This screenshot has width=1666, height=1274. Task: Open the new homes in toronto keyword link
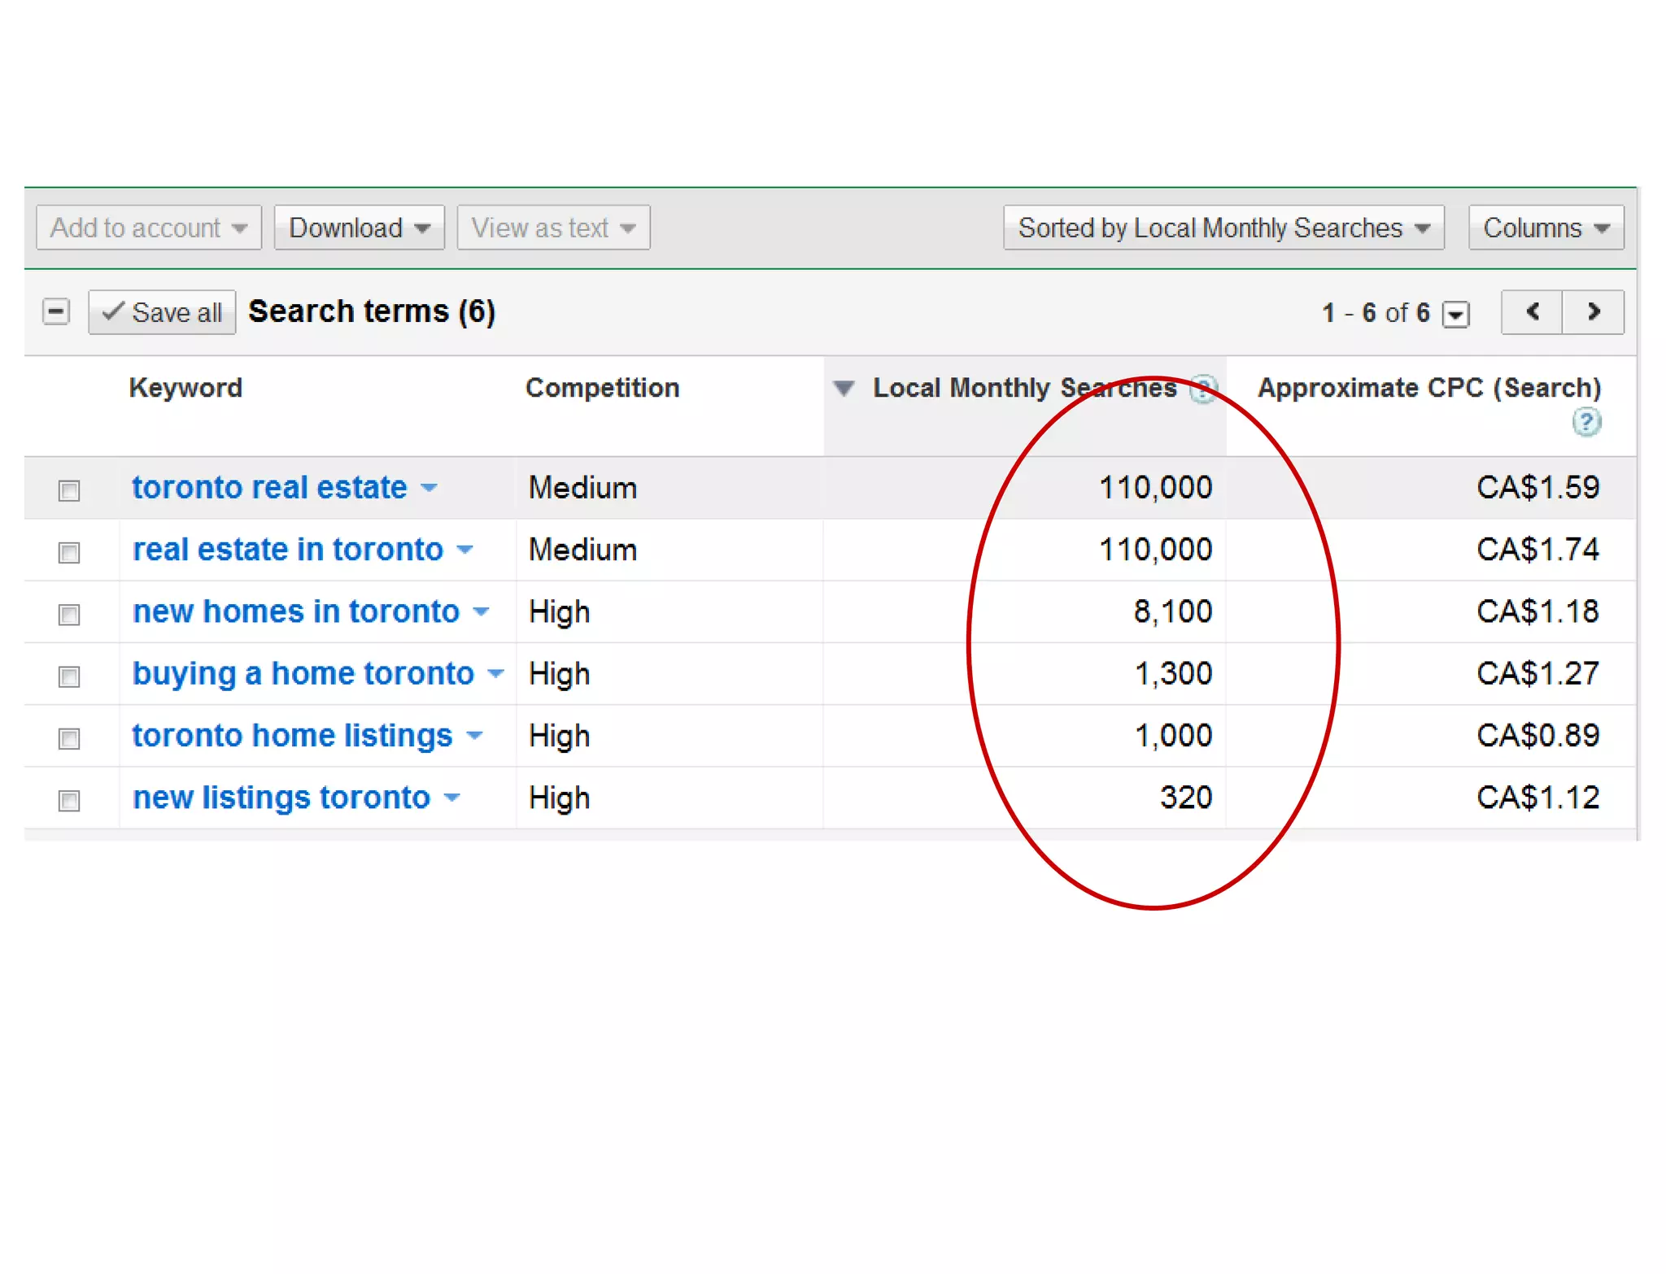click(295, 611)
